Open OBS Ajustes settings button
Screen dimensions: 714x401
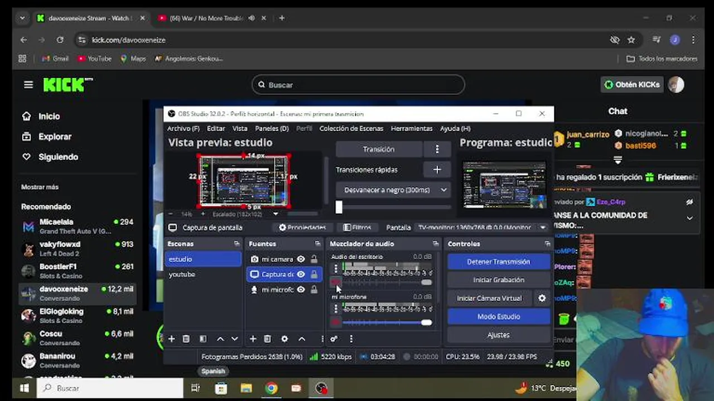pyautogui.click(x=499, y=335)
